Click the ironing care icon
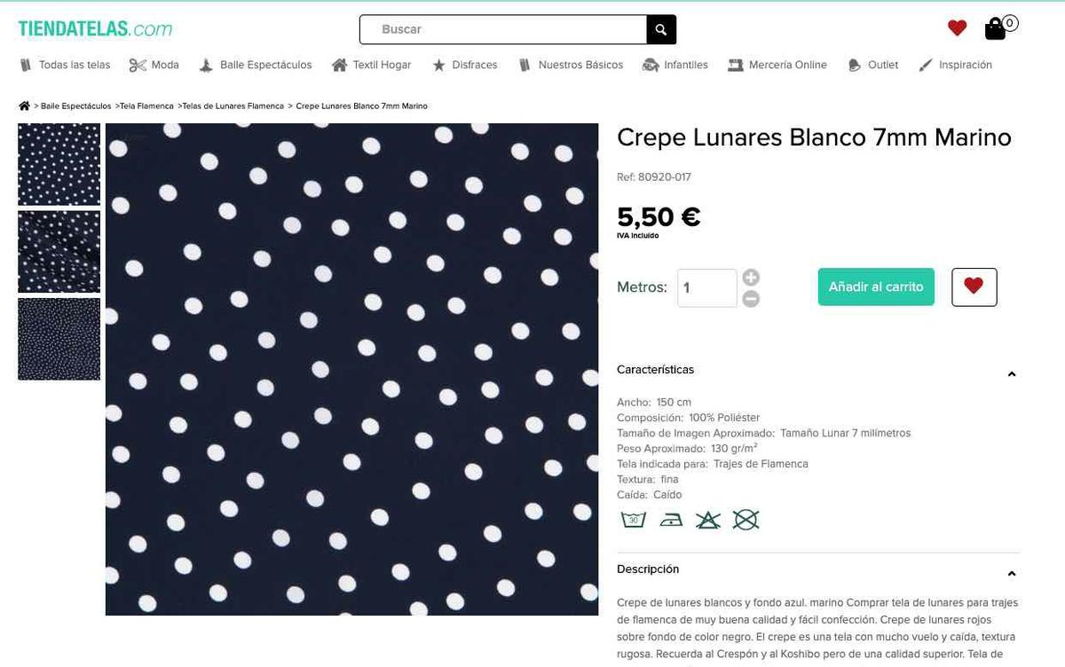This screenshot has width=1065, height=667. pyautogui.click(x=671, y=520)
